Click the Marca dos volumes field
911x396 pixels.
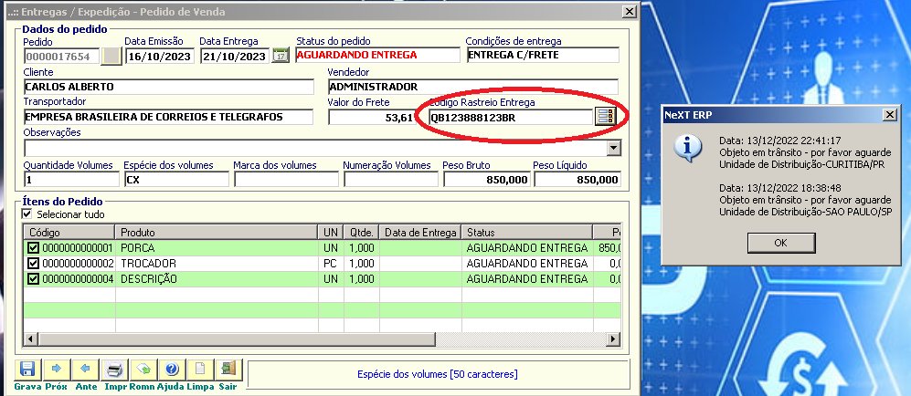[286, 180]
